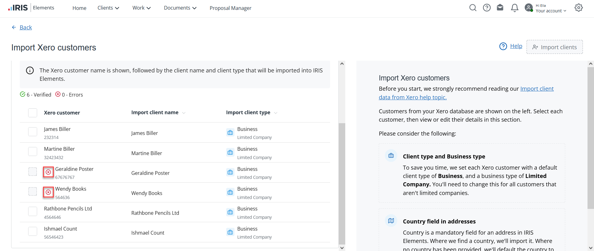This screenshot has height=251, width=594.
Task: Tick the checkbox for Martine Biller
Action: (x=32, y=151)
